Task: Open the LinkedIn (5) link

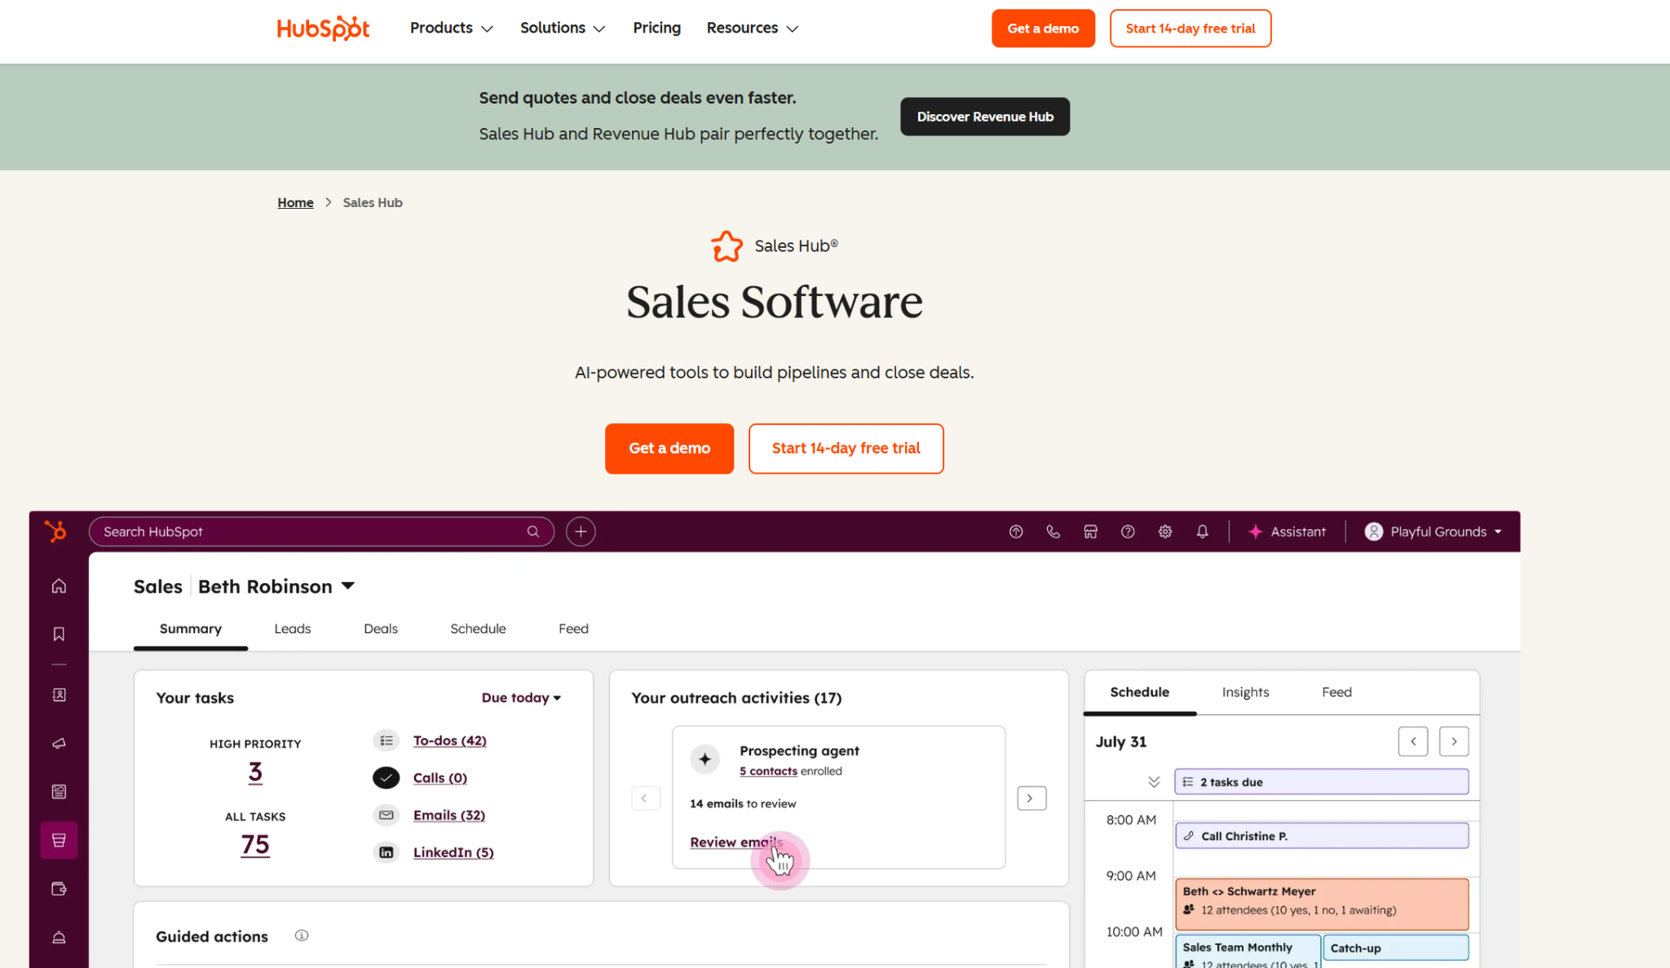Action: point(453,852)
